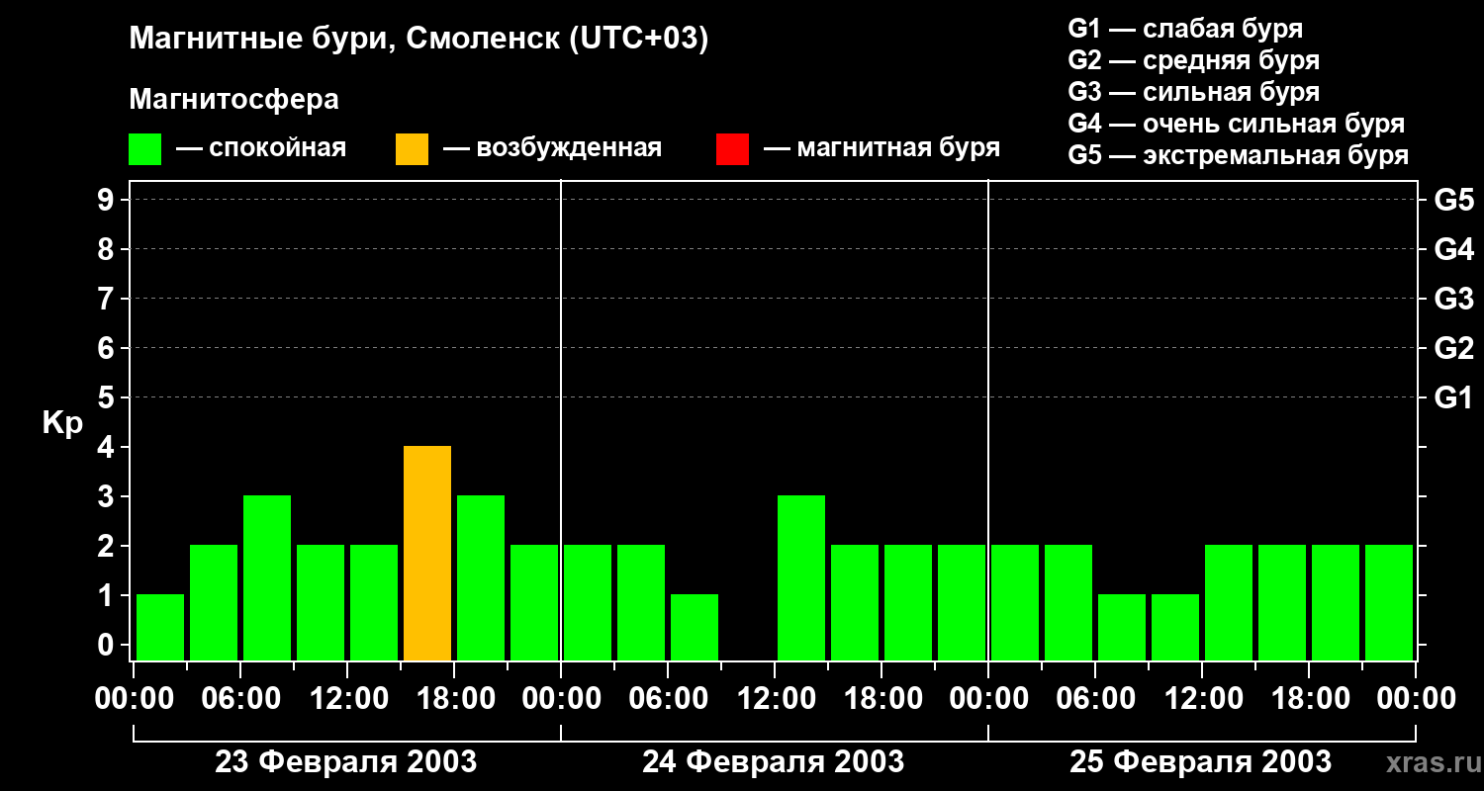Click the orange 'возбужденная' legend swatch
Viewport: 1484px width, 791px height.
[412, 149]
